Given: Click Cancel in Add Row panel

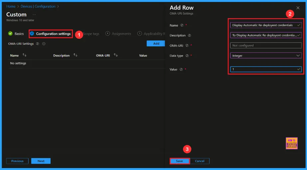Looking at the screenshot, I should pos(200,161).
